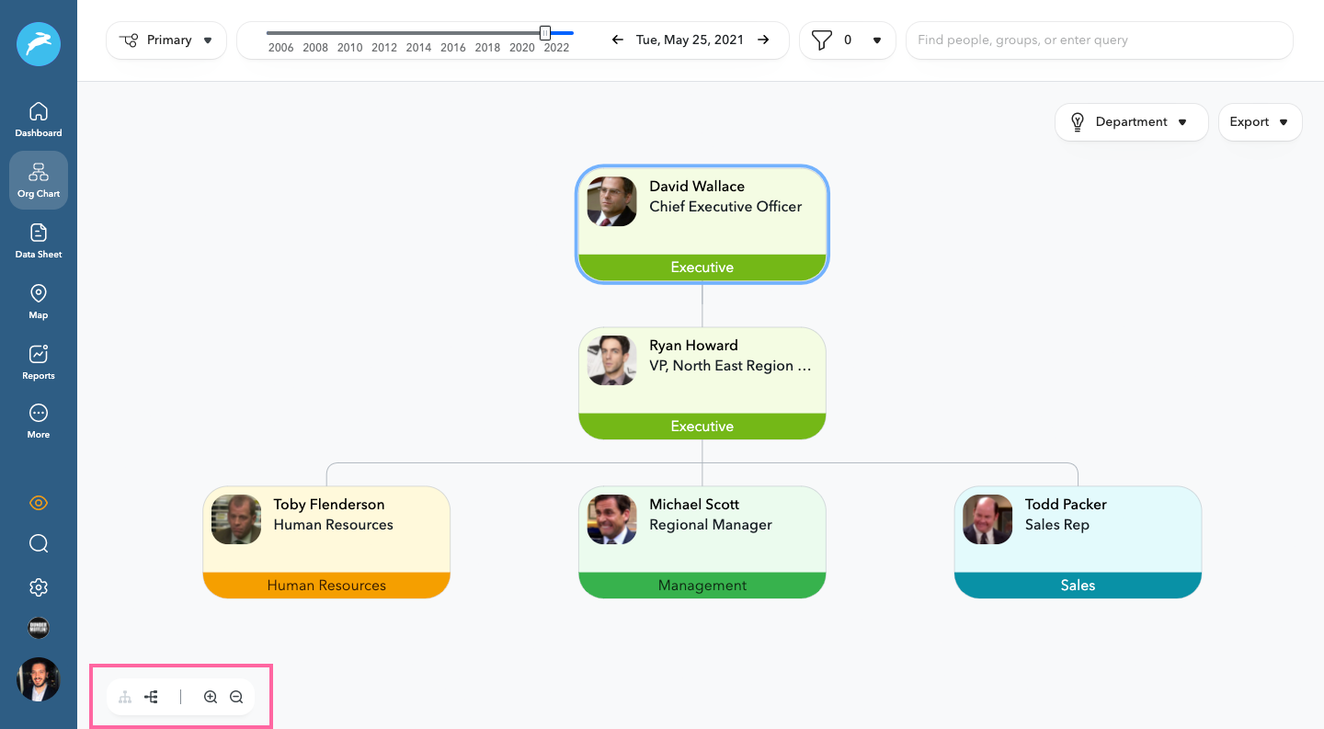Zoom in using the chart zoom control
This screenshot has width=1324, height=729.
[x=211, y=697]
